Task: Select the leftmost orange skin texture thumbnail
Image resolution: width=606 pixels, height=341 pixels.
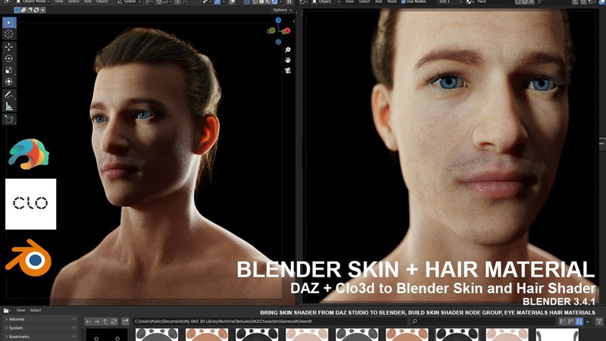Action: click(x=207, y=335)
